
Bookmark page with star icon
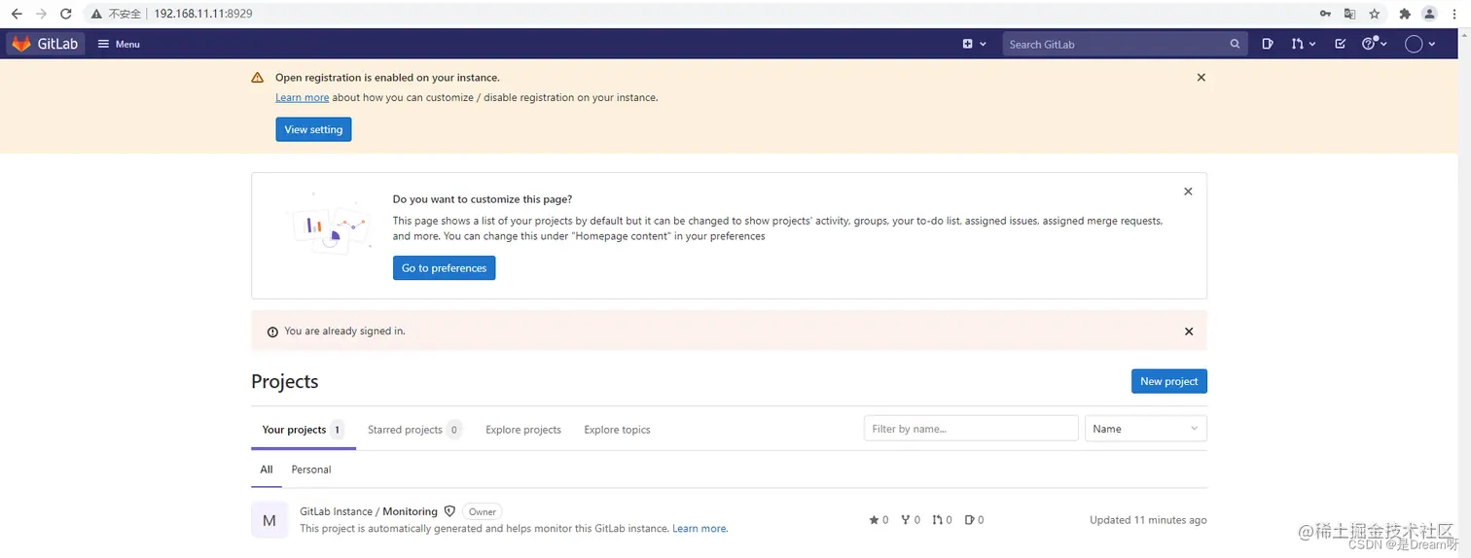(x=1375, y=14)
